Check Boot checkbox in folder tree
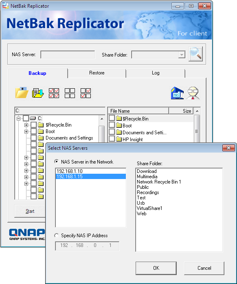This screenshot has width=237, height=284. pos(34,131)
